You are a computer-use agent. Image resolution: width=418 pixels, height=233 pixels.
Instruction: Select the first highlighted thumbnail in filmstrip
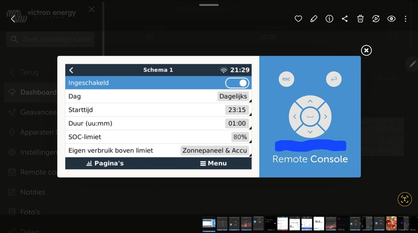[208, 224]
